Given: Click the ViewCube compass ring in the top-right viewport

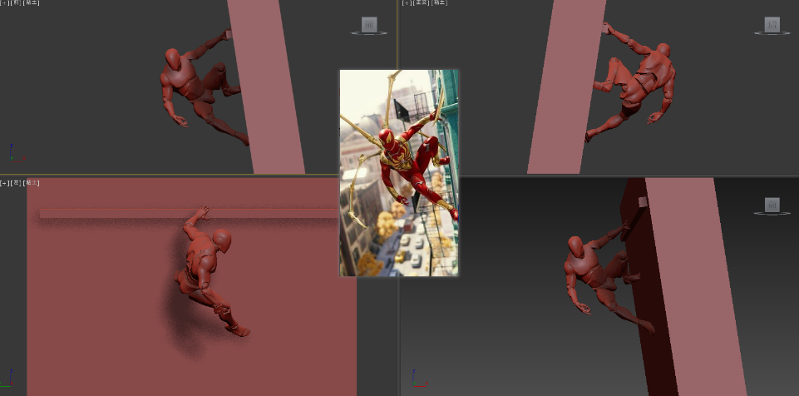Looking at the screenshot, I should [x=772, y=33].
